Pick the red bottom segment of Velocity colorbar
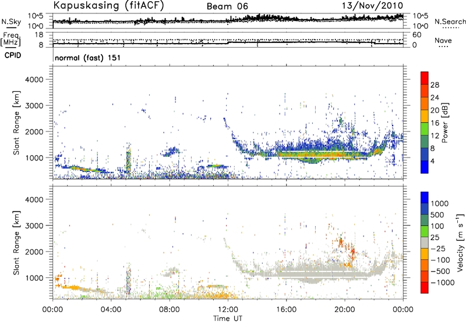 (x=425, y=288)
